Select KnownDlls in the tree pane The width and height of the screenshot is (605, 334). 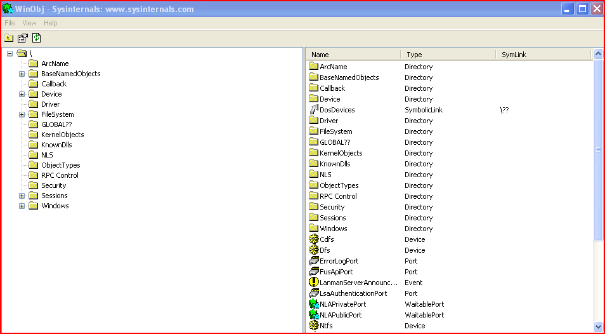pos(56,145)
